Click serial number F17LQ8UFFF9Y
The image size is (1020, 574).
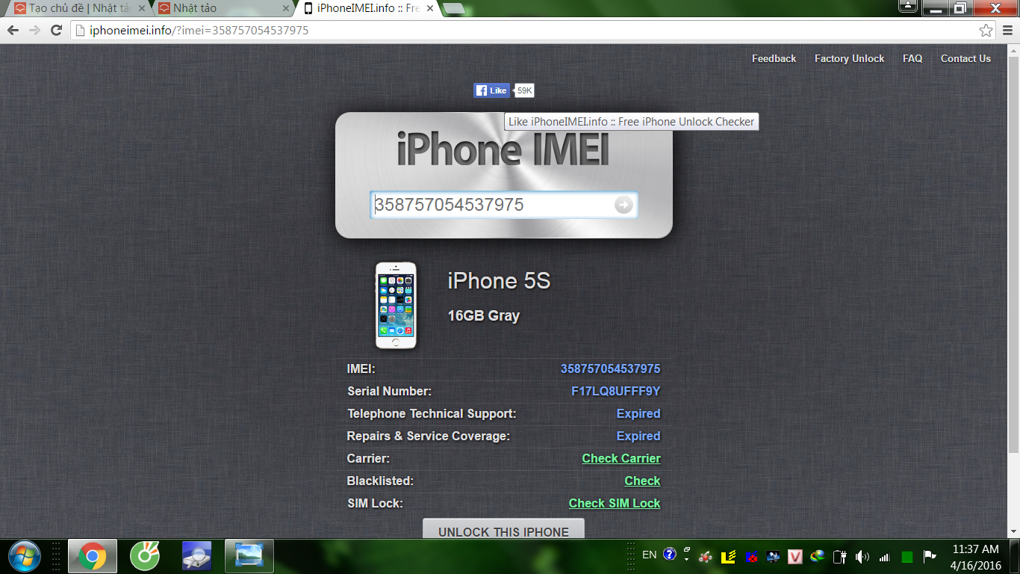pos(615,391)
